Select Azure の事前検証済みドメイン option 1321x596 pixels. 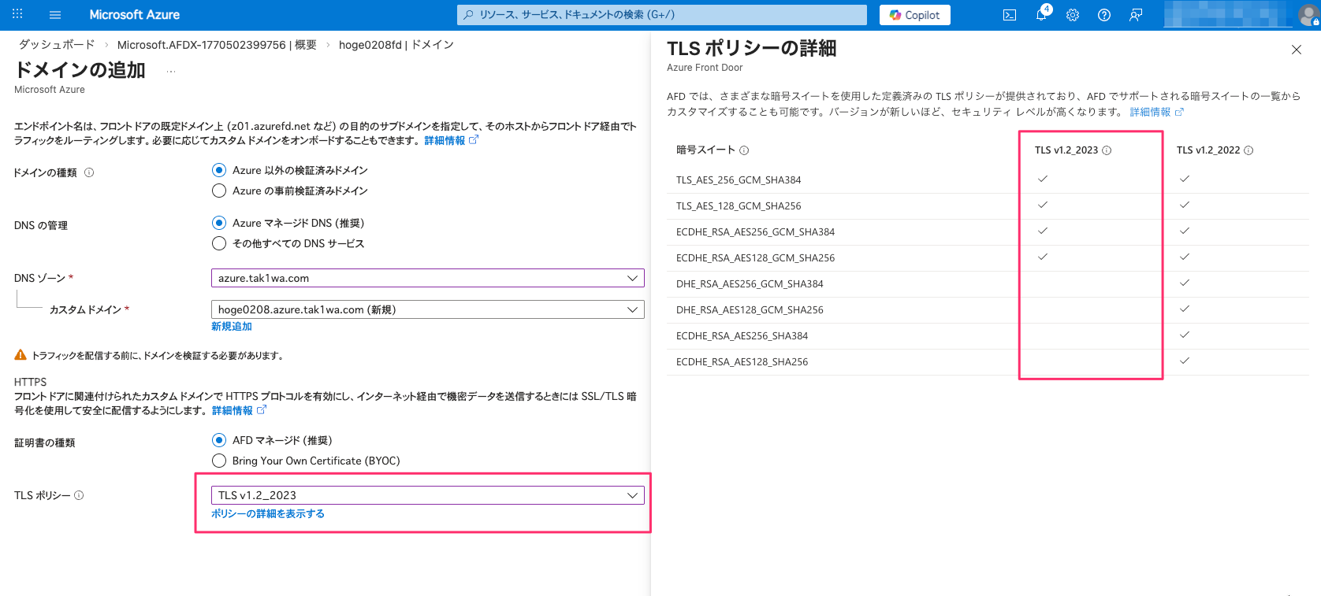[x=290, y=191]
